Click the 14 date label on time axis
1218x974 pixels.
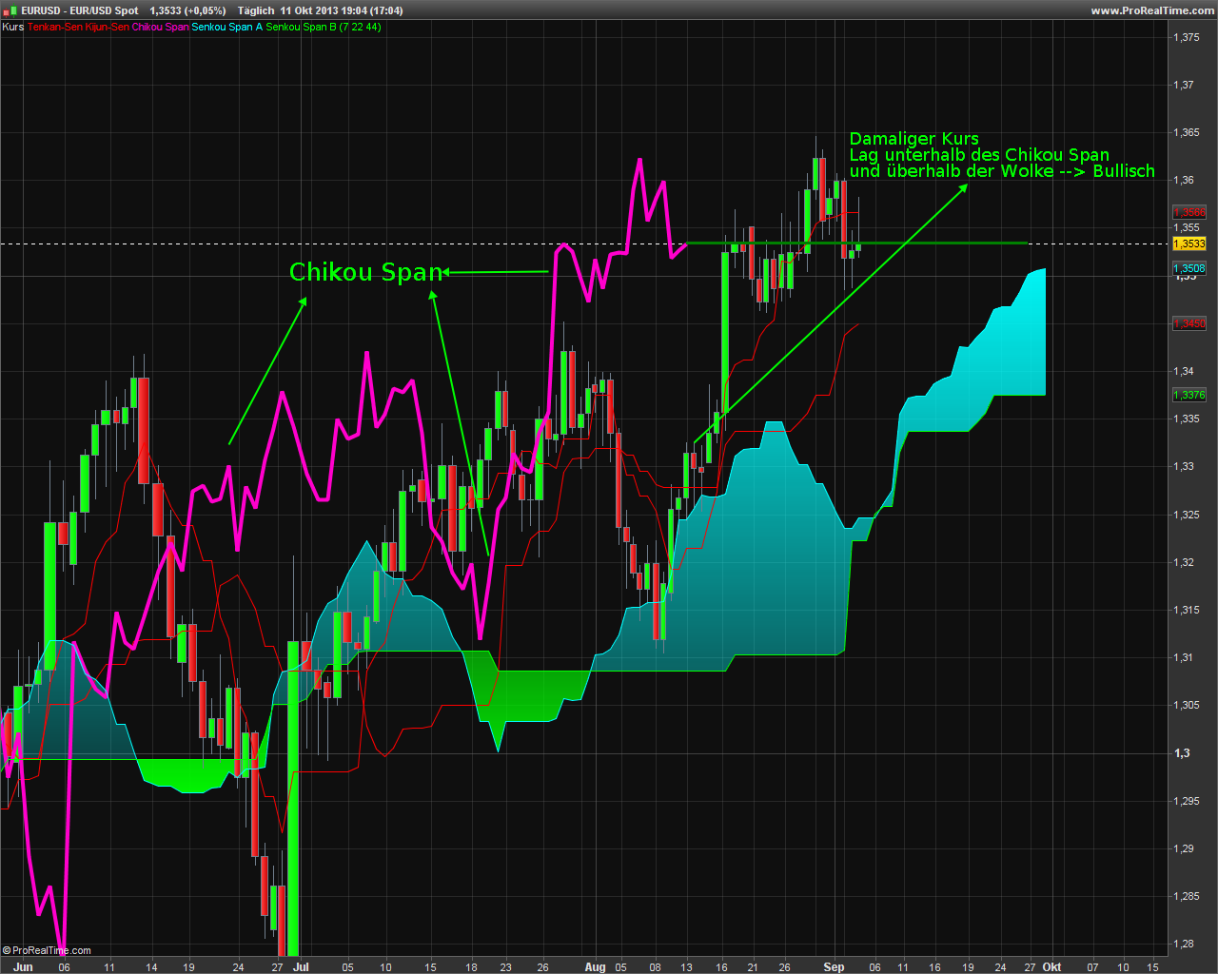click(x=151, y=967)
